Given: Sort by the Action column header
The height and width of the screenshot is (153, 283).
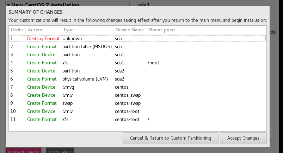Looking at the screenshot, I should (43, 30).
